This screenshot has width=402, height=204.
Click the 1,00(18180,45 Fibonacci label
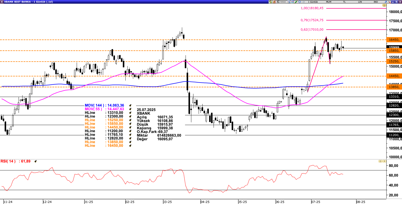(x=312, y=8)
